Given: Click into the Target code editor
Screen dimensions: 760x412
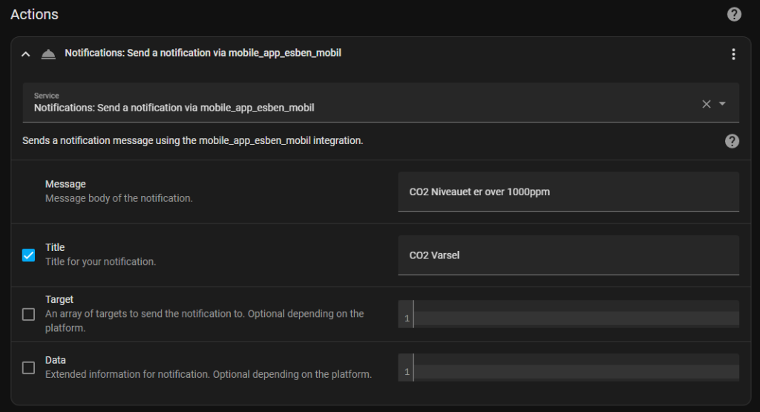Looking at the screenshot, I should click(575, 318).
